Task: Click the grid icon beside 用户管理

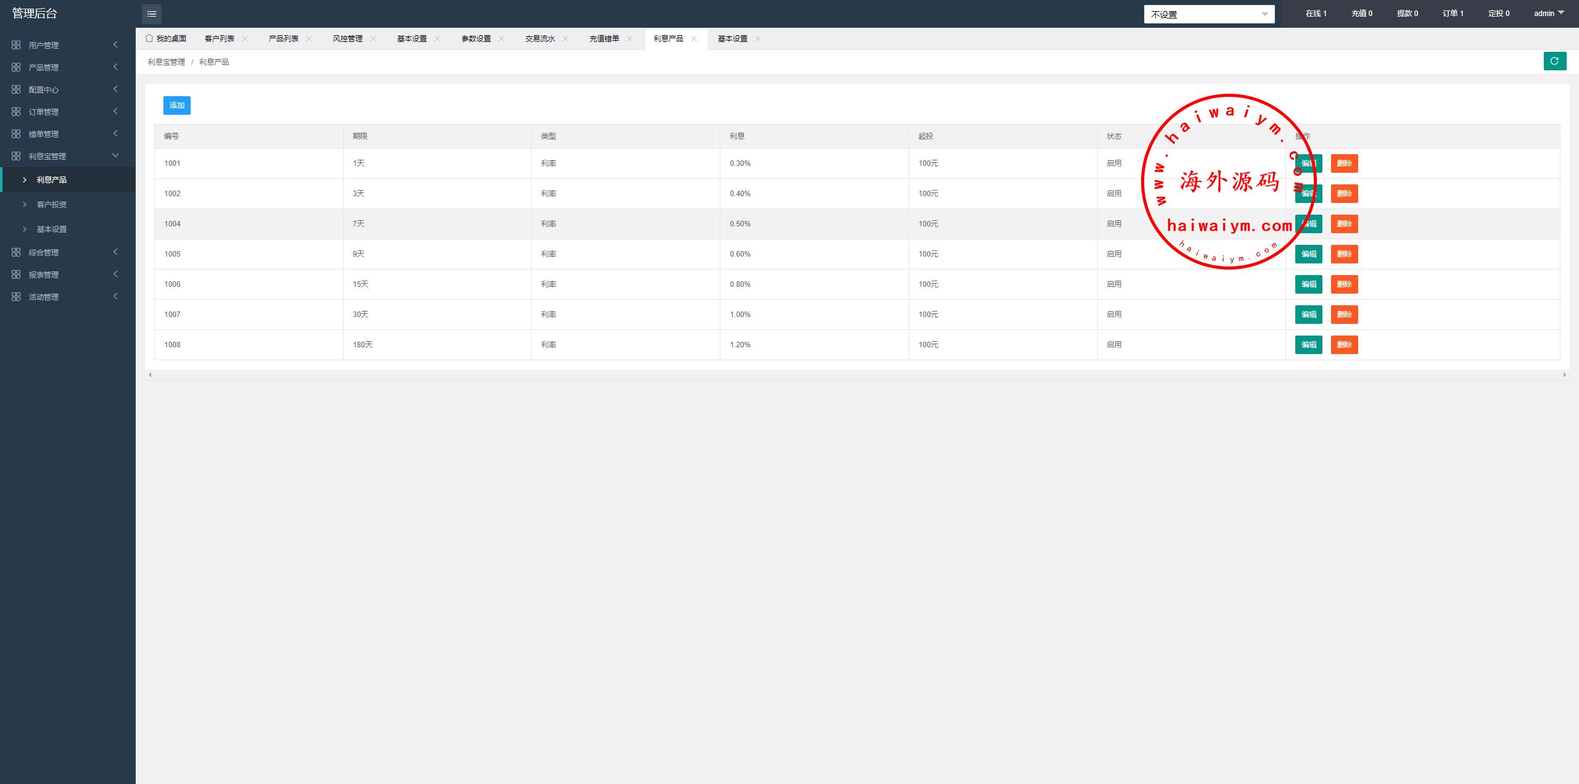Action: [16, 45]
